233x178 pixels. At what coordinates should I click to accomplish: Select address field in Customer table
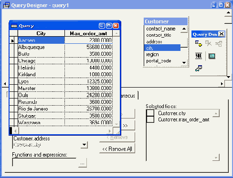click(154, 42)
